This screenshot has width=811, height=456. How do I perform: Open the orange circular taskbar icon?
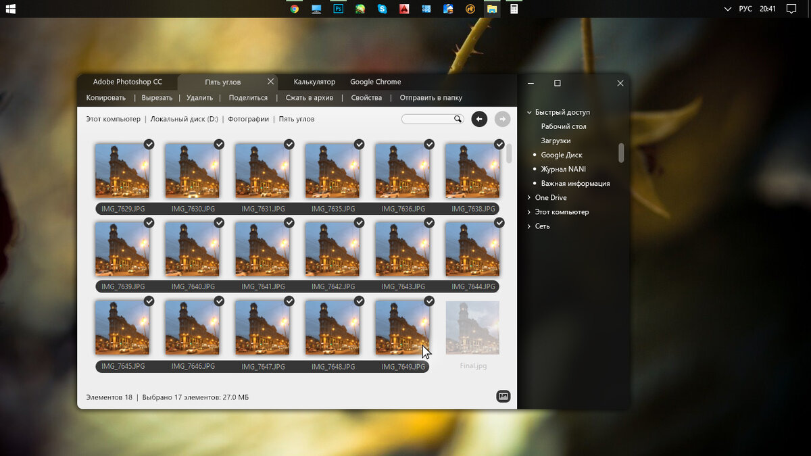coord(470,9)
